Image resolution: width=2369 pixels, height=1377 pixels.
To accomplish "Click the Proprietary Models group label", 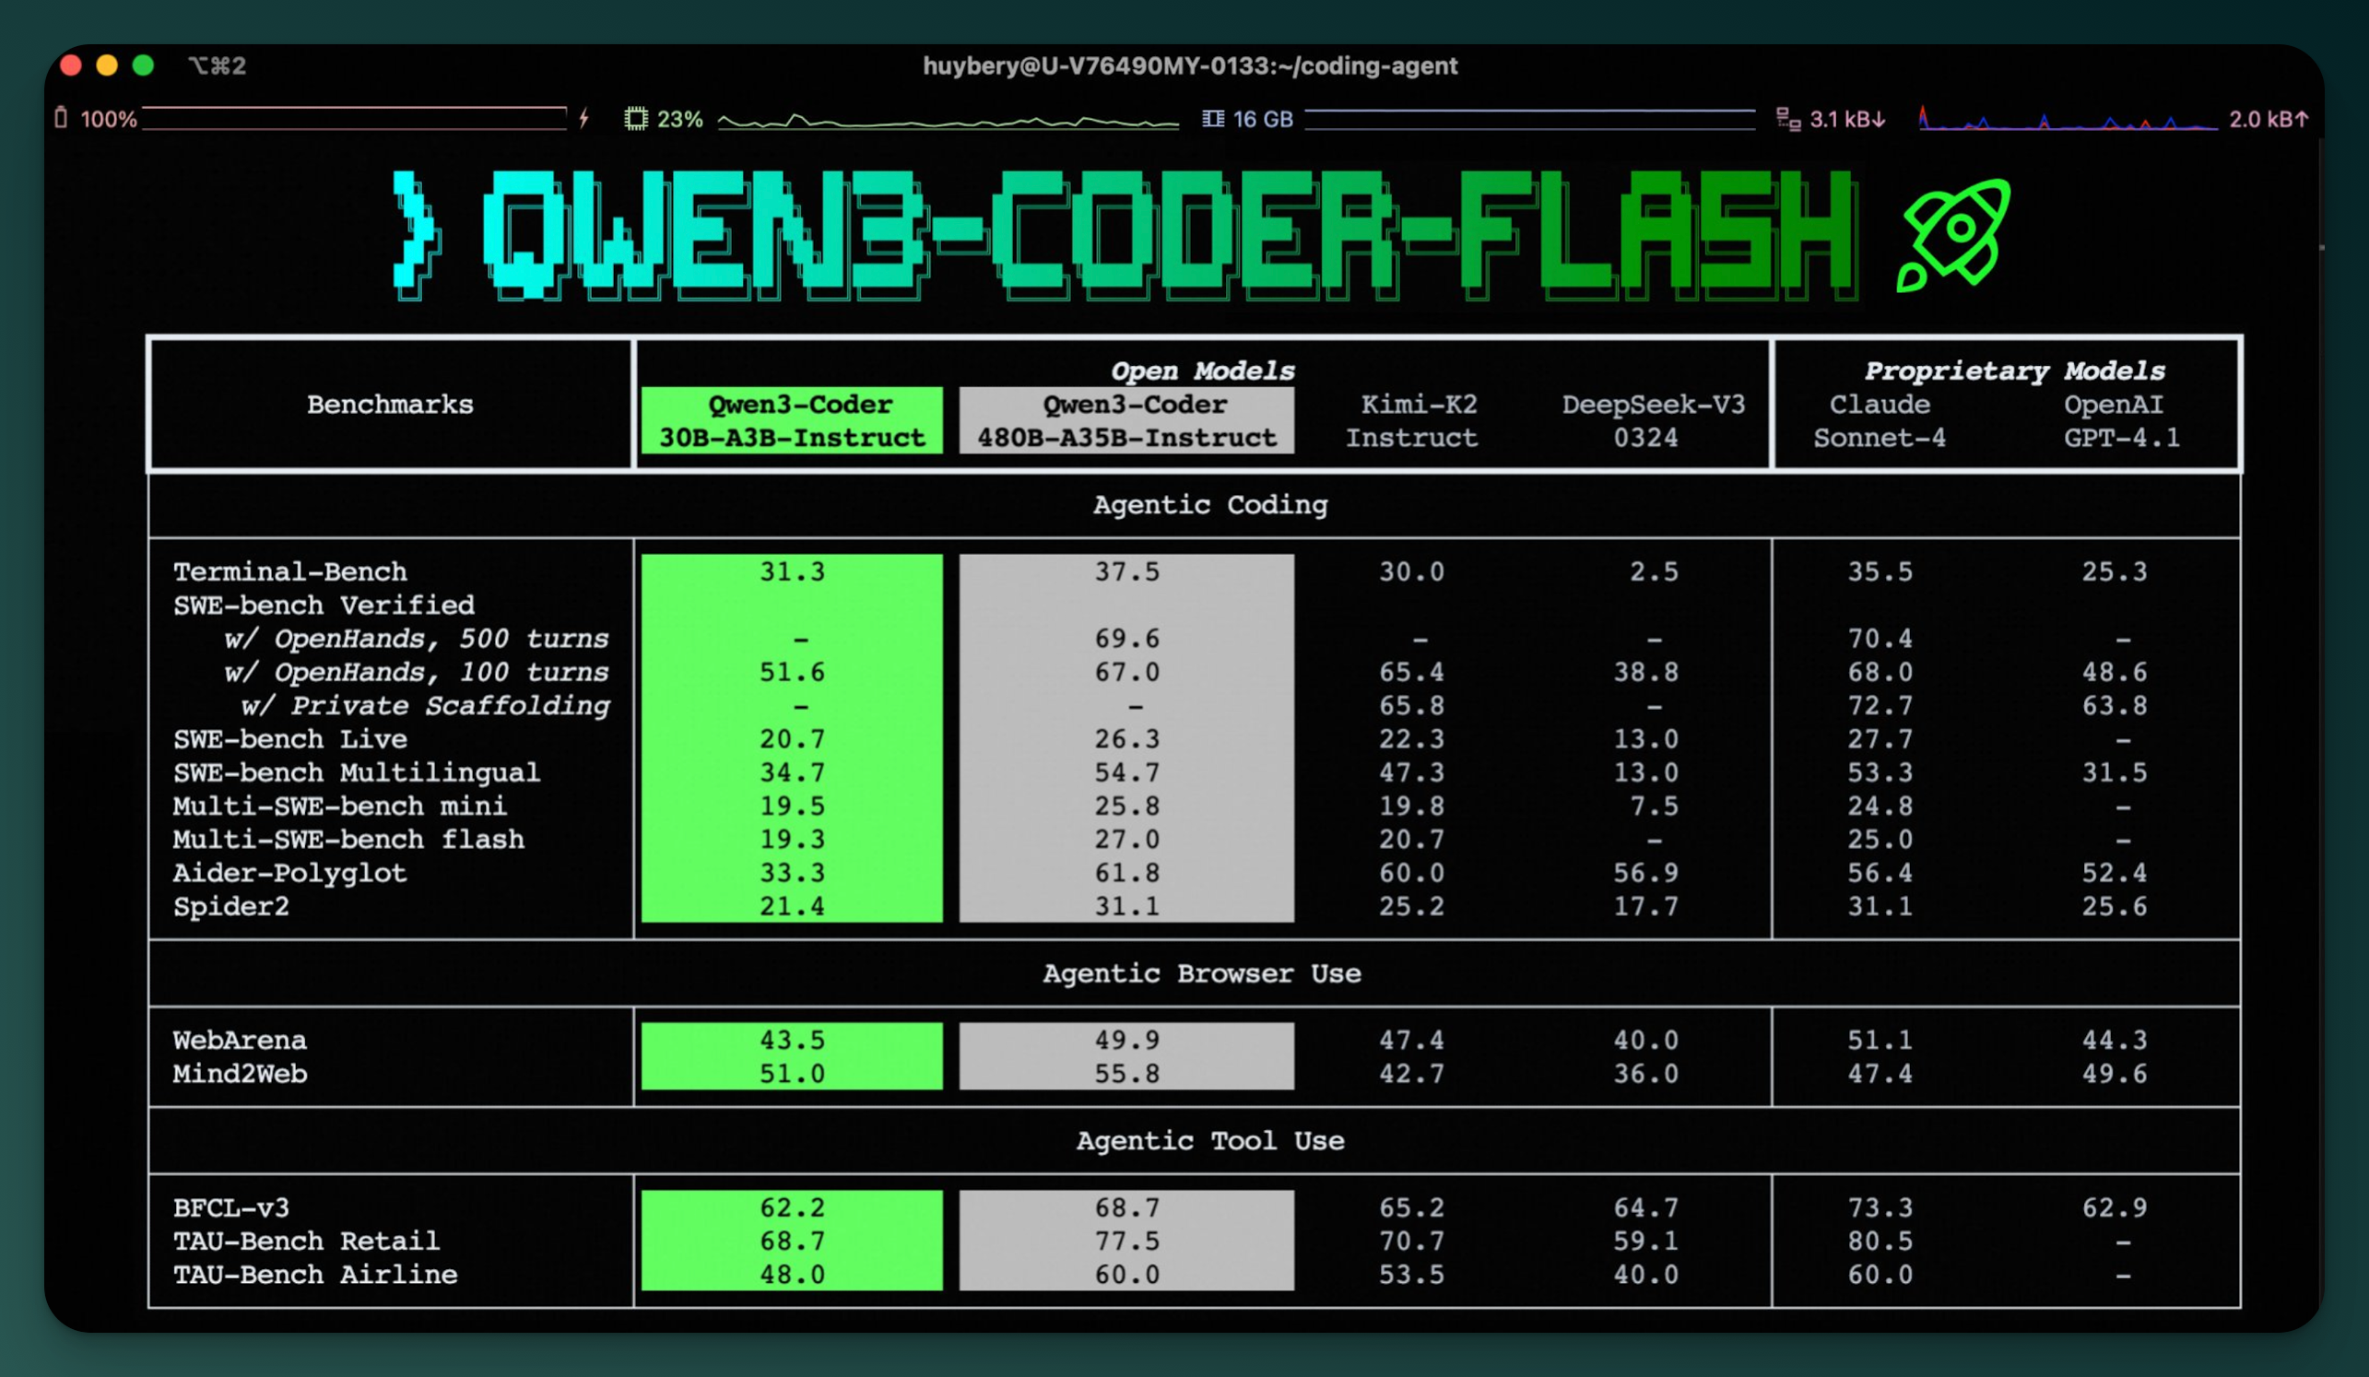I will pos(2015,371).
